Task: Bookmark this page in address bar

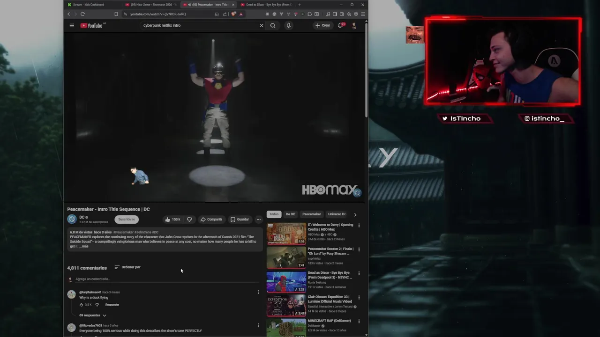Action: [116, 14]
